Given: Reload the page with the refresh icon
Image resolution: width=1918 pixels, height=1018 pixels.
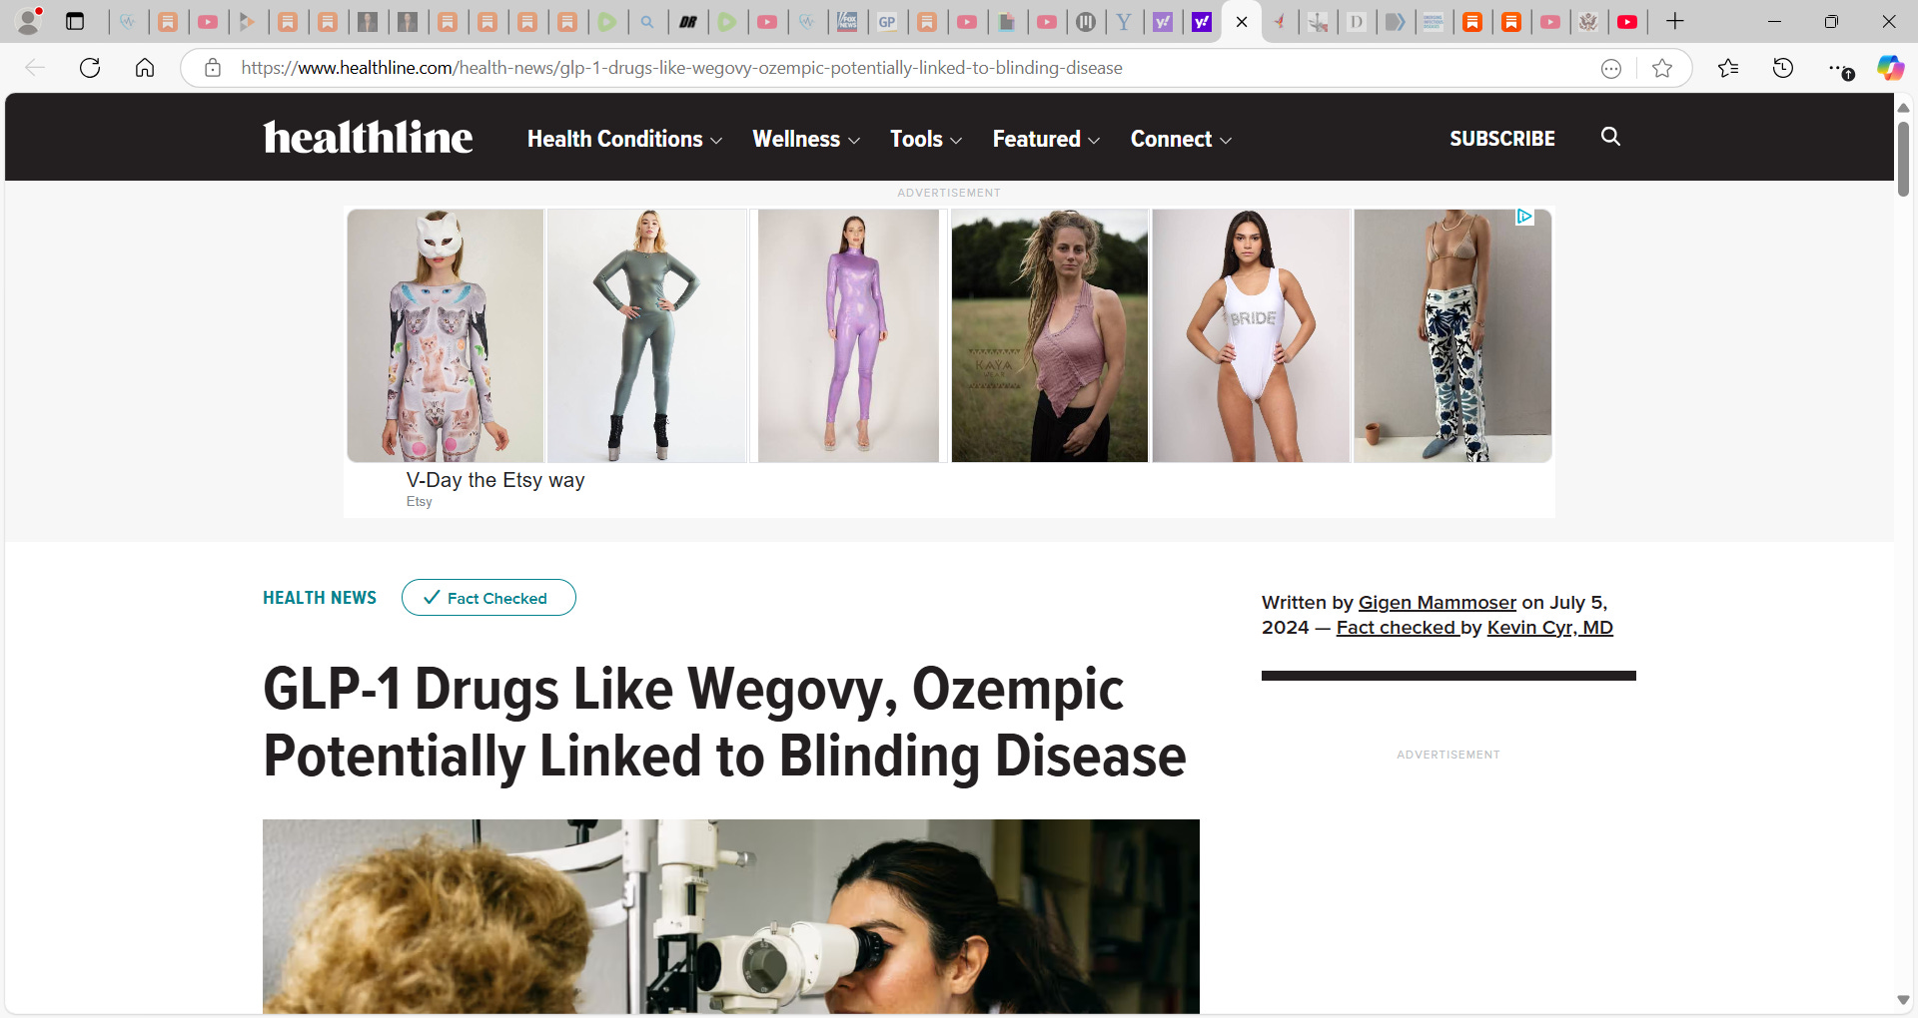Looking at the screenshot, I should [x=90, y=68].
